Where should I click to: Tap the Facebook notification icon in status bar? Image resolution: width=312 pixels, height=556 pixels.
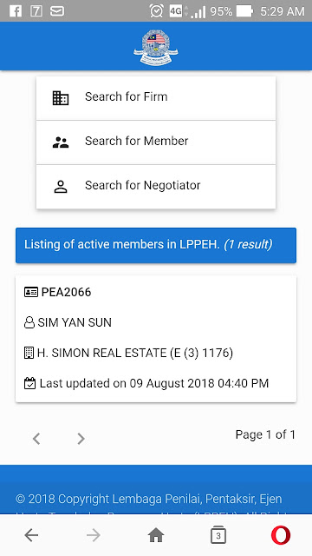pyautogui.click(x=16, y=11)
